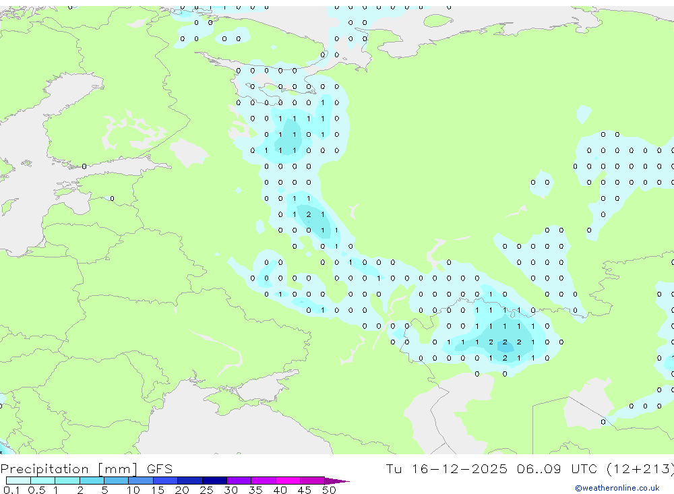Viewport: 674px width, 494px height.
Task: Click the purple arrow tip past 50 on the legend
Action: [x=337, y=481]
